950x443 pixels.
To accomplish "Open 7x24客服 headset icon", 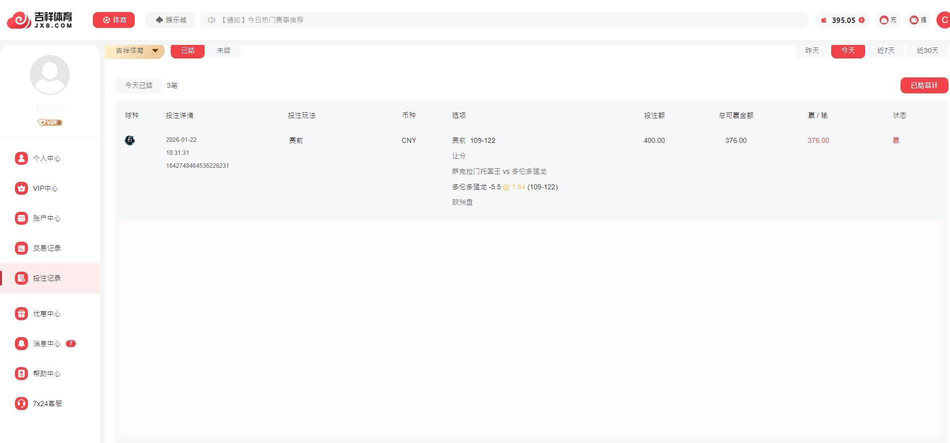I will pyautogui.click(x=21, y=404).
